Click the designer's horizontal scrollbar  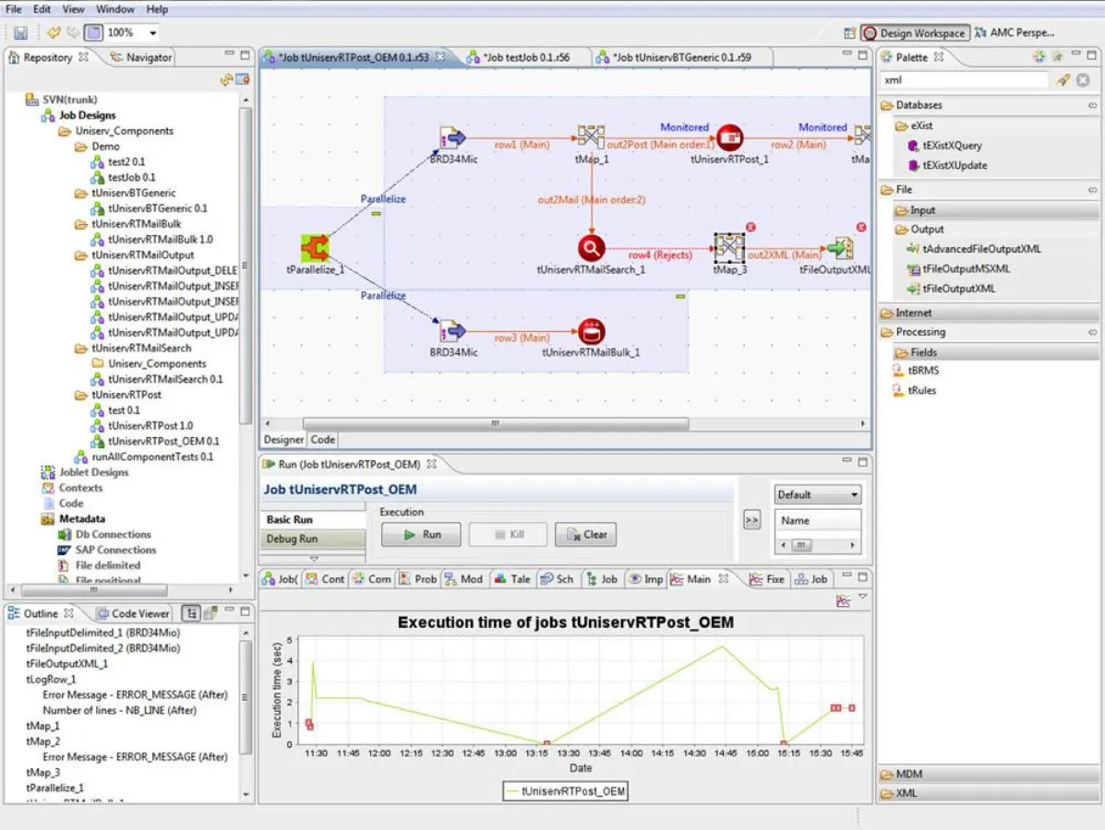[x=495, y=421]
